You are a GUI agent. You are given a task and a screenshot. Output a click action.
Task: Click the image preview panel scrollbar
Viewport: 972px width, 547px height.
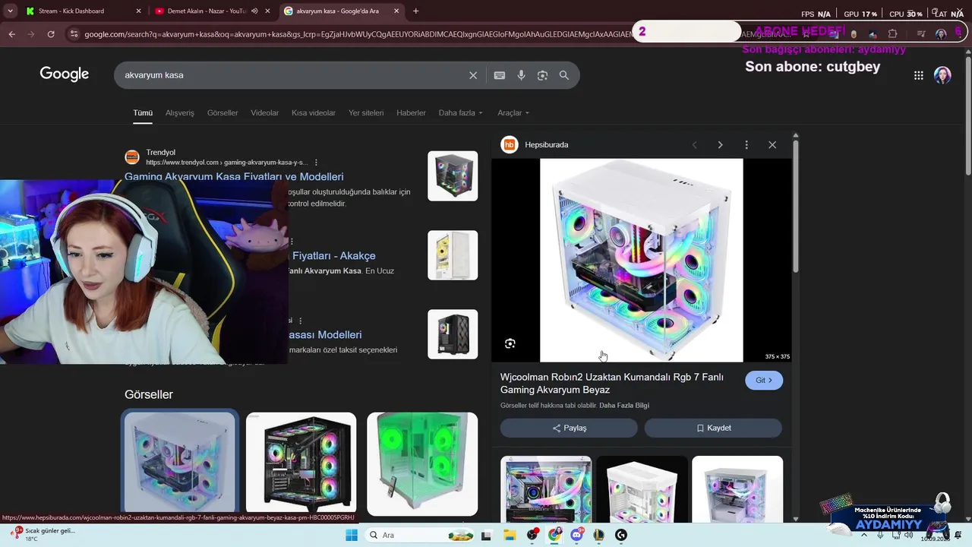[x=795, y=205]
